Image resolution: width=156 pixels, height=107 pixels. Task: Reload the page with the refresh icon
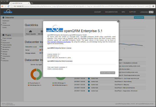[9, 6]
